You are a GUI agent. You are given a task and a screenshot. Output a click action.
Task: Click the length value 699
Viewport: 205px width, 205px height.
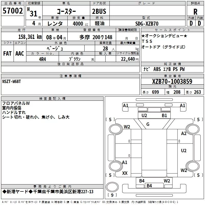[156, 92]
